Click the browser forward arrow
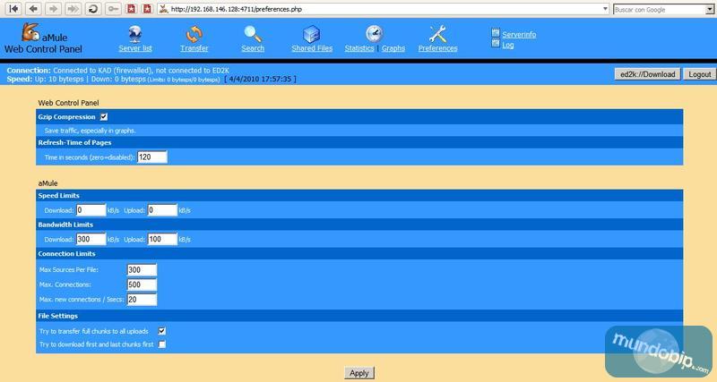Viewport: 717px width, 382px height. (53, 9)
